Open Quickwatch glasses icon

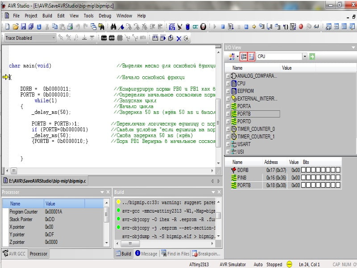point(316,27)
